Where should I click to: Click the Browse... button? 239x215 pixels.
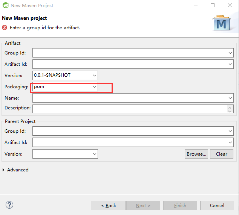(196, 154)
